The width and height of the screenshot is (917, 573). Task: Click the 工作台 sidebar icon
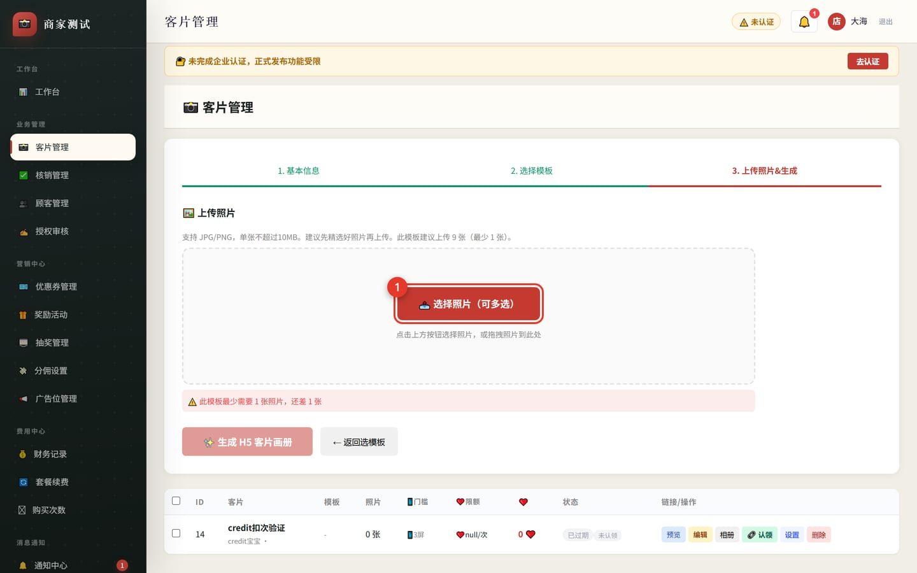pos(23,92)
